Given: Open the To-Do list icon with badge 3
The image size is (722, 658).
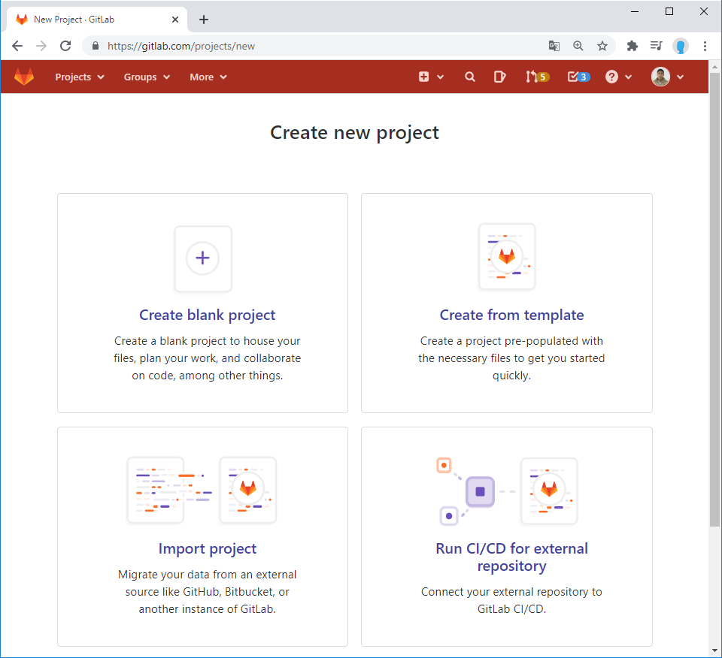Looking at the screenshot, I should pyautogui.click(x=578, y=77).
